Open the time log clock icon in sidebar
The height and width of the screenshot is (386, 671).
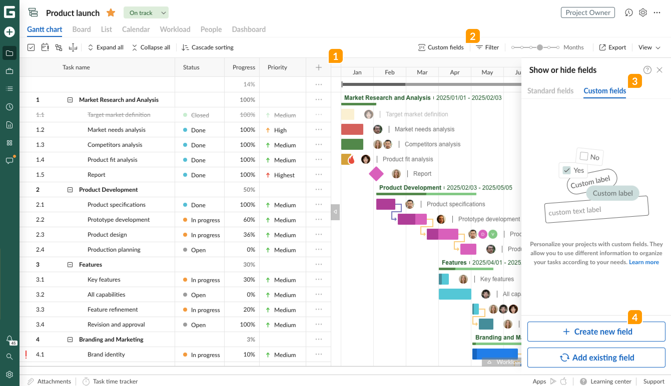pos(10,107)
